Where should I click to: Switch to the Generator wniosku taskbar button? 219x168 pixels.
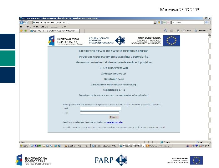pos(132,146)
